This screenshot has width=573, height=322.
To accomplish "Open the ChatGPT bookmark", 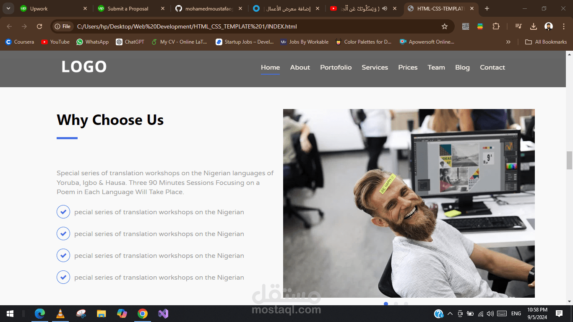I will coord(130,42).
